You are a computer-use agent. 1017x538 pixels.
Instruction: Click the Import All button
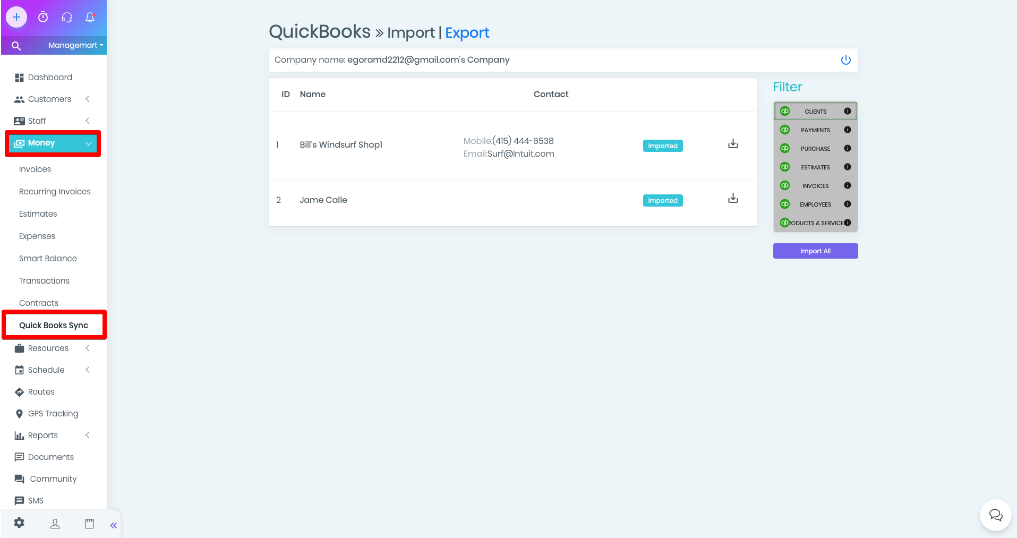815,251
